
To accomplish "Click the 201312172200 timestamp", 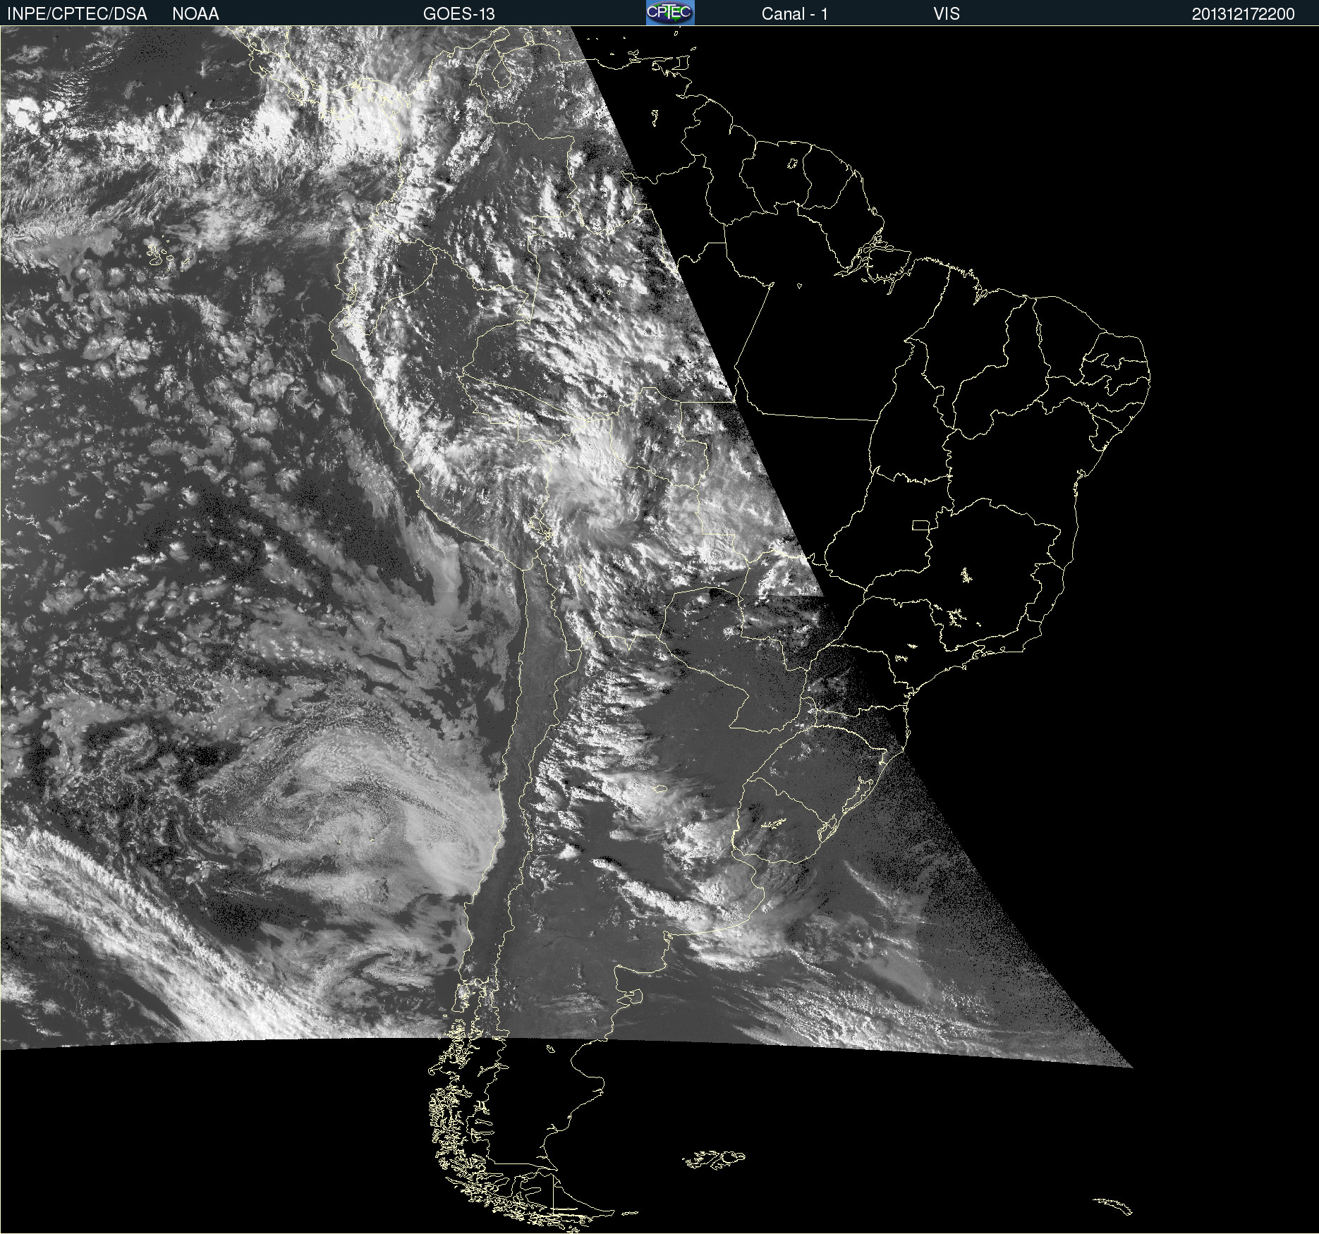I will [x=1243, y=14].
